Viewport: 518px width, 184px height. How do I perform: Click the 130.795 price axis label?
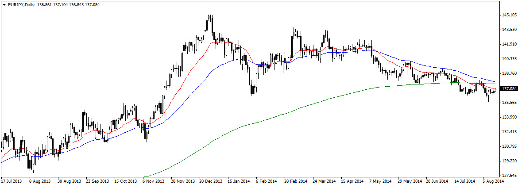tap(509, 146)
